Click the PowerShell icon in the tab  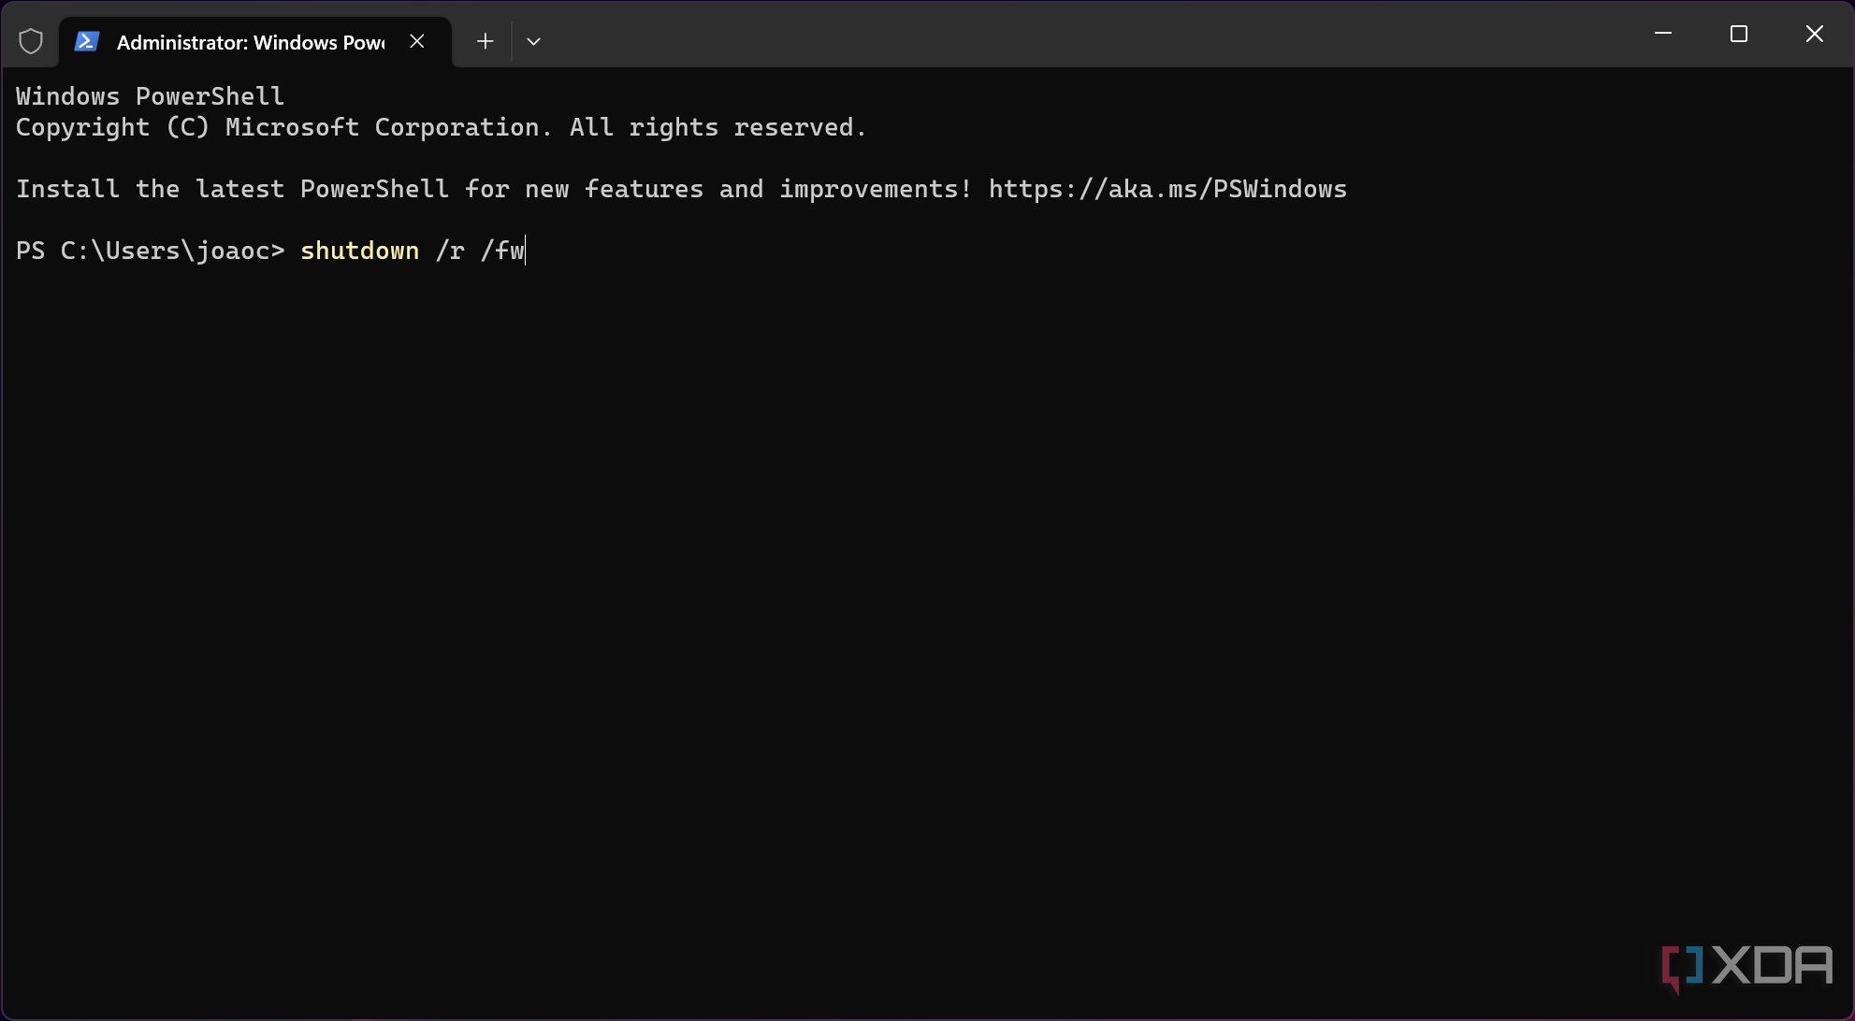click(87, 41)
